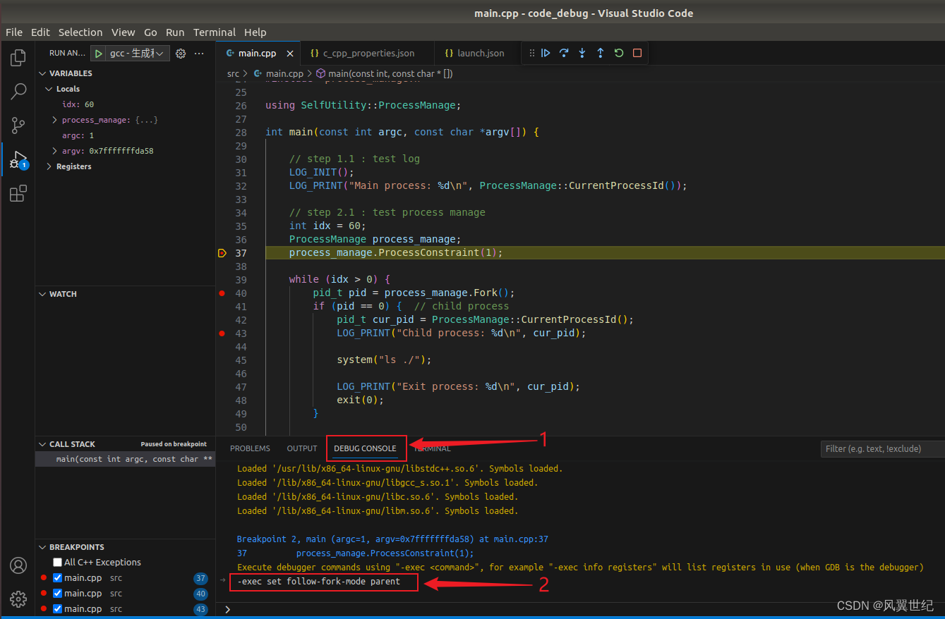This screenshot has height=619, width=945.
Task: Click Step Over in the debug toolbar
Action: click(x=564, y=53)
